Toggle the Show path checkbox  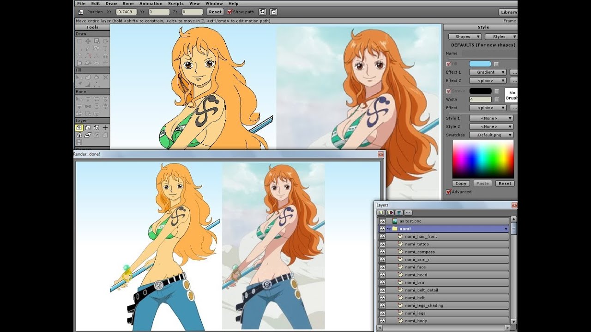coord(230,12)
